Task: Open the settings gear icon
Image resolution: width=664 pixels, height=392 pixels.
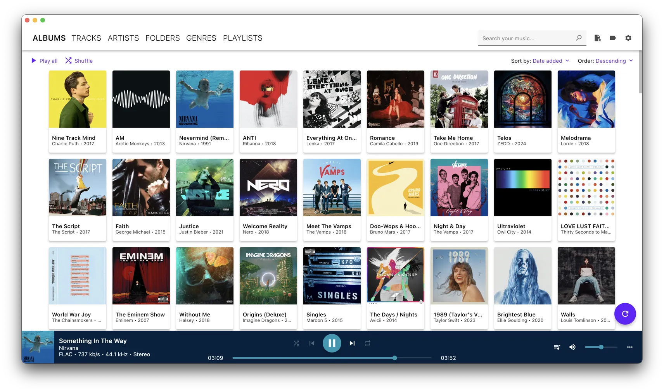Action: click(x=628, y=38)
